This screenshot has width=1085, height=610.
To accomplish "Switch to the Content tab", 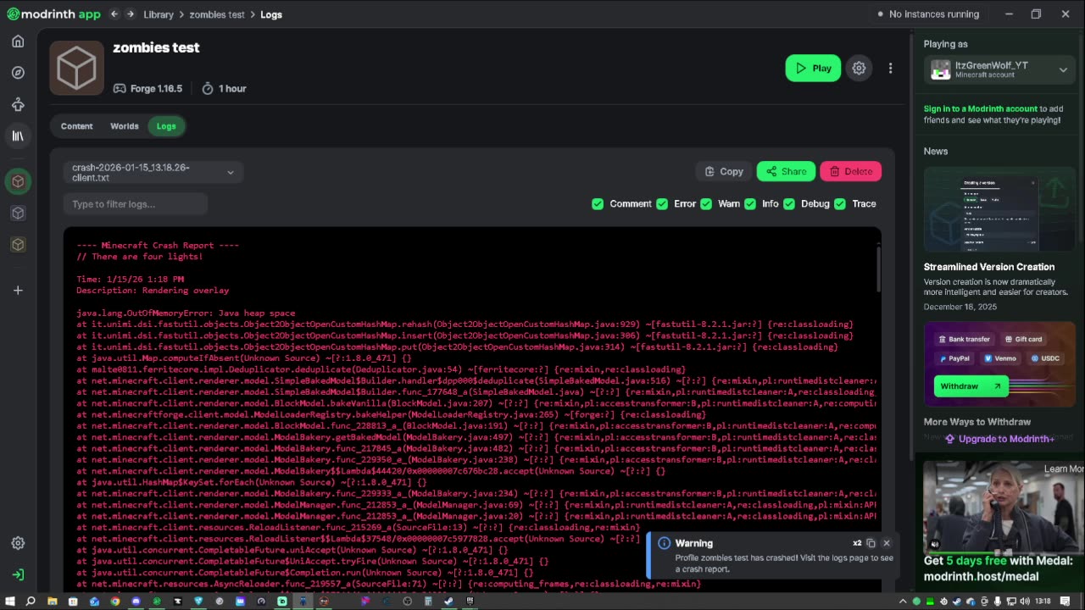I will click(76, 126).
